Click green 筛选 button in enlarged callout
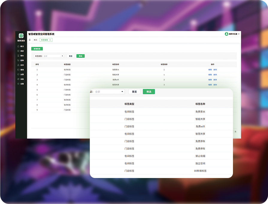The height and width of the screenshot is (204, 268). click(x=149, y=92)
